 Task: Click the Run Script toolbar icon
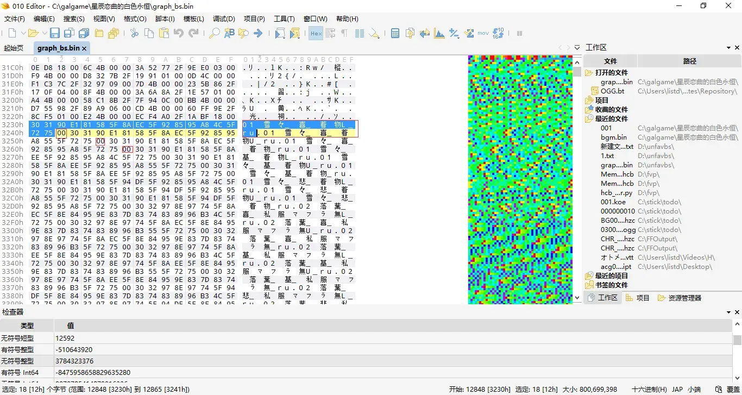pos(280,33)
